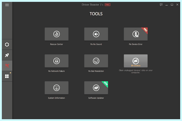Click the Fix Network Failure label
This screenshot has height=121, width=182.
(x=56, y=71)
